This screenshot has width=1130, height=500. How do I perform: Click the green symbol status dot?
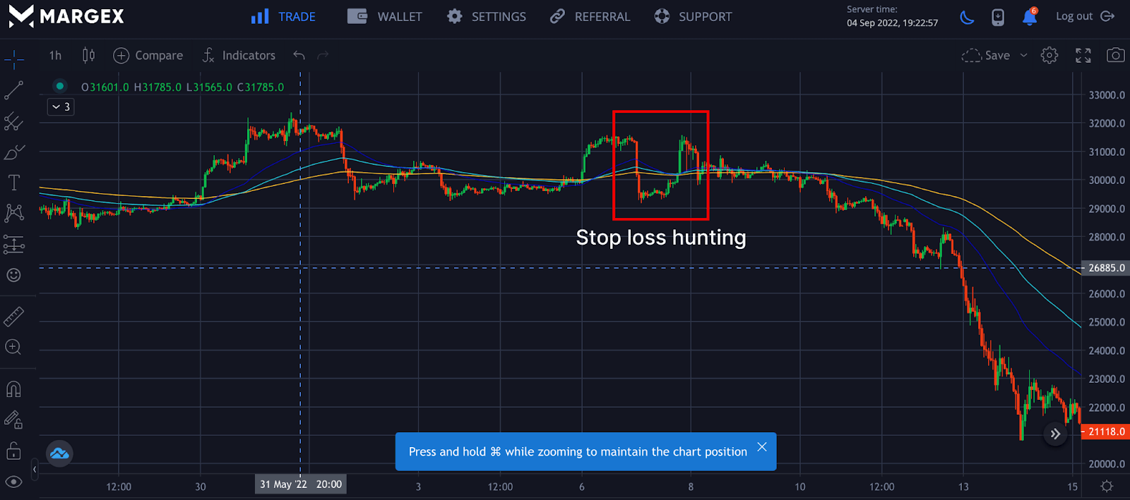(60, 86)
